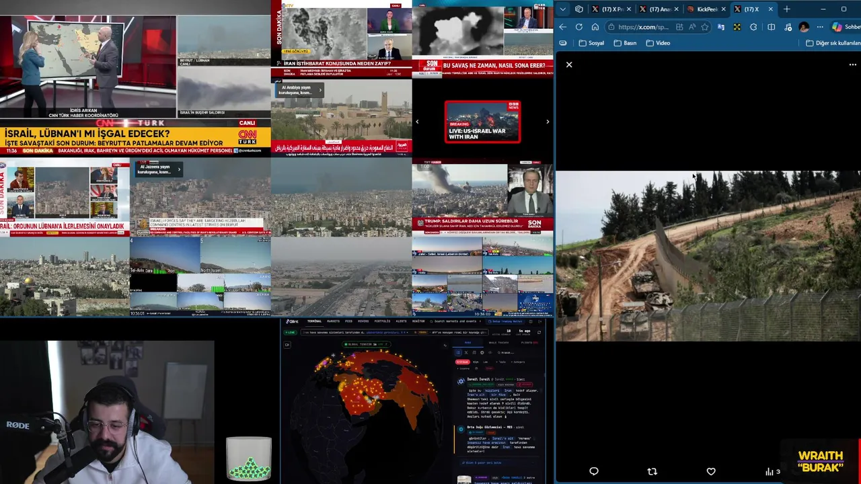Viewport: 861px width, 484px height.
Task: Click the Global Tension indicator pill
Action: pos(367,344)
